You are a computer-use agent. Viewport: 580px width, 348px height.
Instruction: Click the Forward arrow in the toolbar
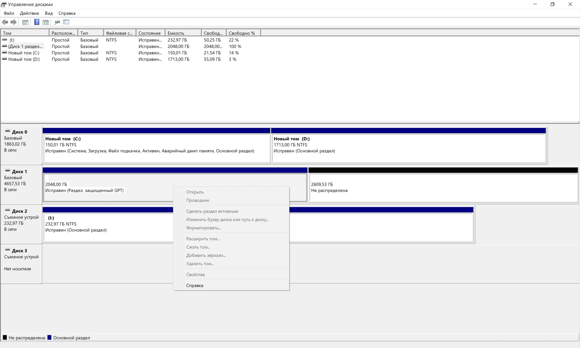click(13, 22)
